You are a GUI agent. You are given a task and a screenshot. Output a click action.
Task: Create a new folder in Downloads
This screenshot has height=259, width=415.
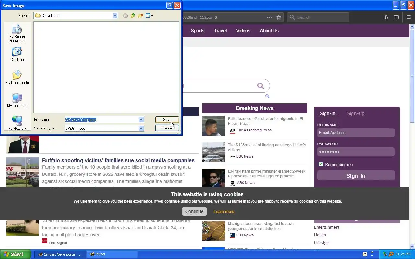[x=140, y=16]
